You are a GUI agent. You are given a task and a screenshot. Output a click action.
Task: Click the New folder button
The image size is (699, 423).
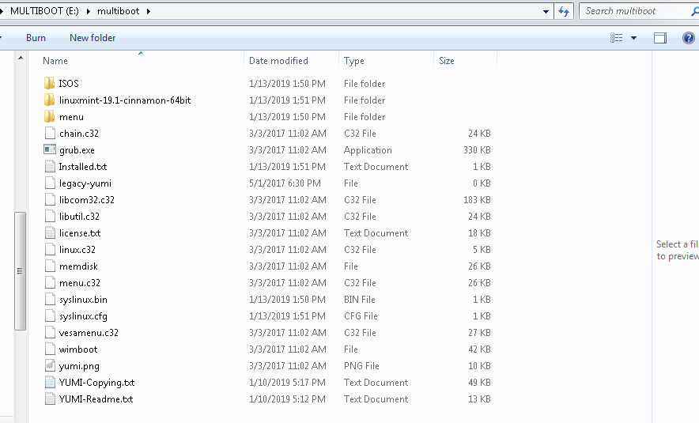point(93,38)
